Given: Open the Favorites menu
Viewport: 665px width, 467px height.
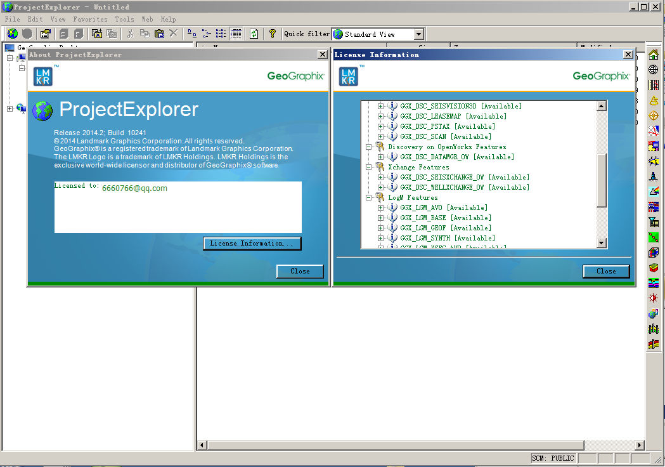Looking at the screenshot, I should (x=90, y=19).
